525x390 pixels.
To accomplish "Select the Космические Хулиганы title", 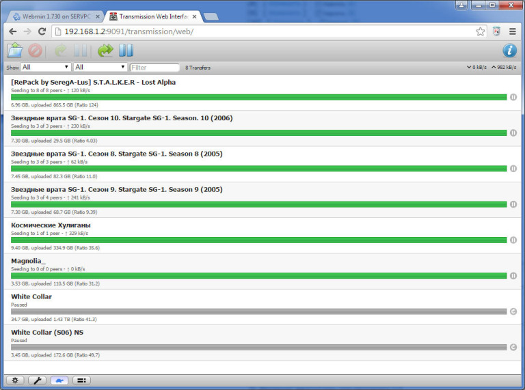I will click(x=51, y=225).
